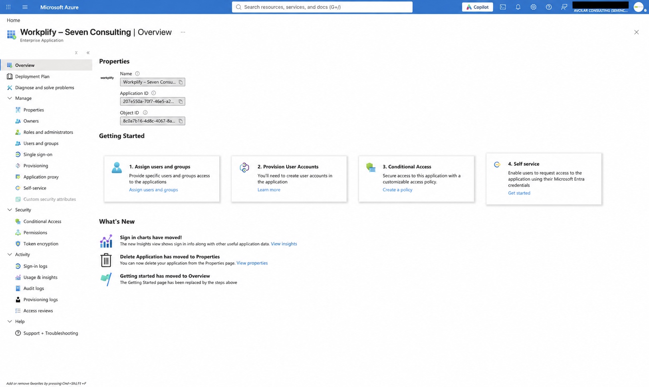Copy the Object ID to clipboard
The image size is (649, 387).
181,121
